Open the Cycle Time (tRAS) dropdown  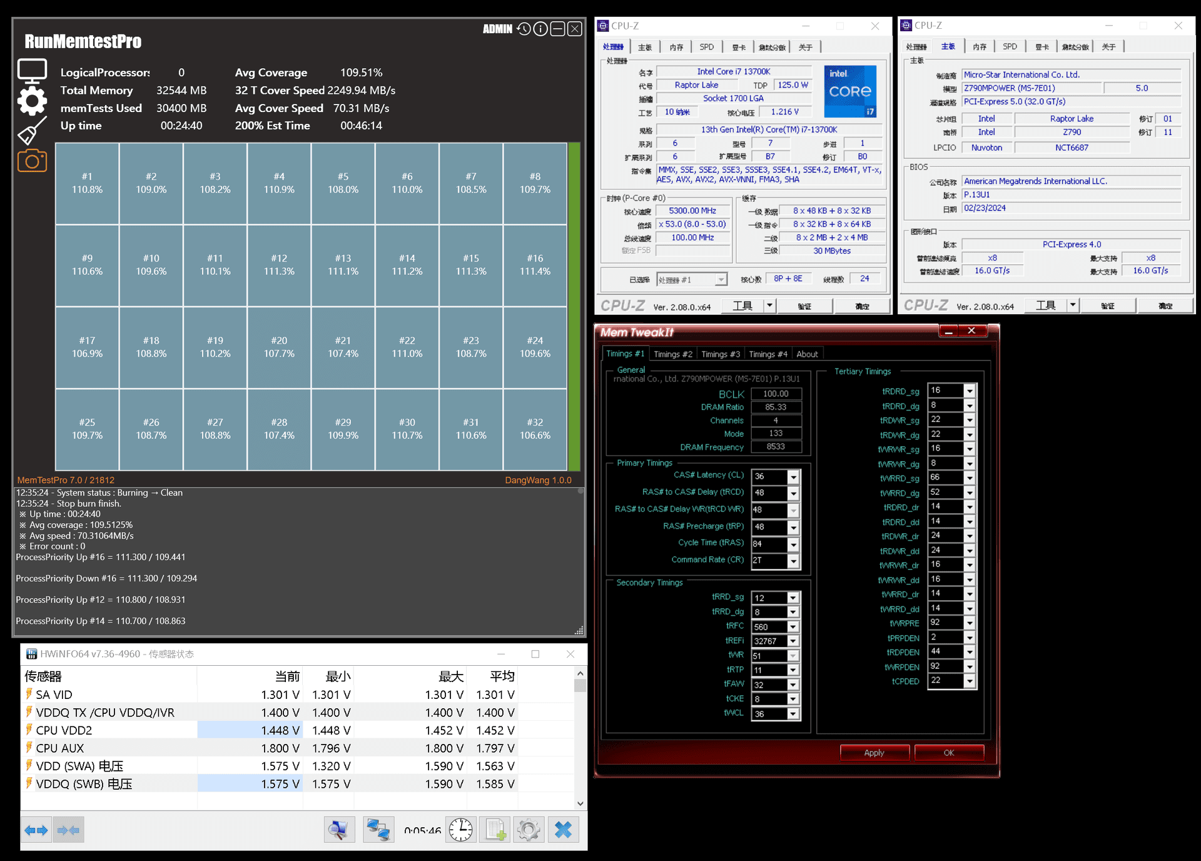coord(793,544)
